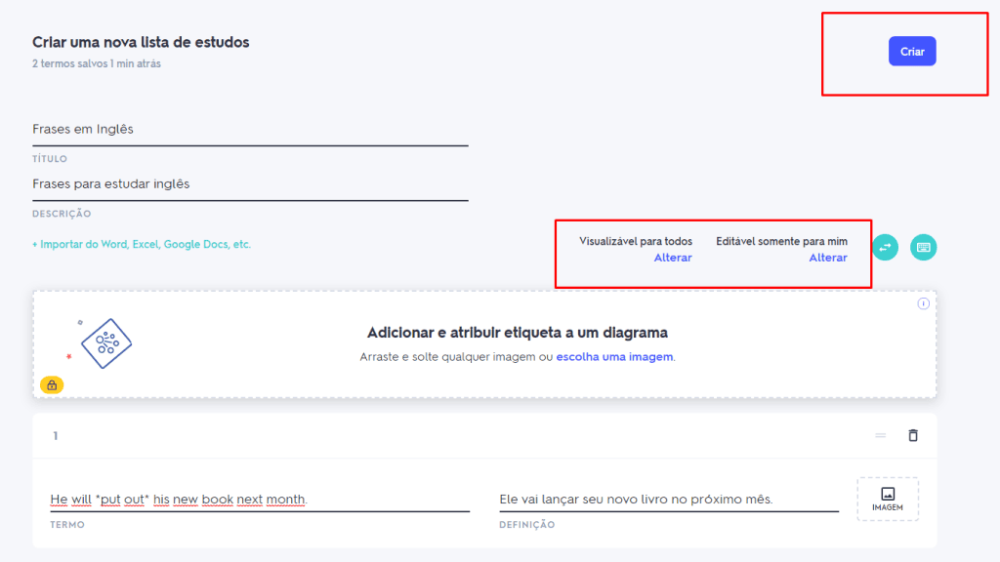The width and height of the screenshot is (1000, 562).
Task: Click the card number 1 label
Action: pos(56,436)
